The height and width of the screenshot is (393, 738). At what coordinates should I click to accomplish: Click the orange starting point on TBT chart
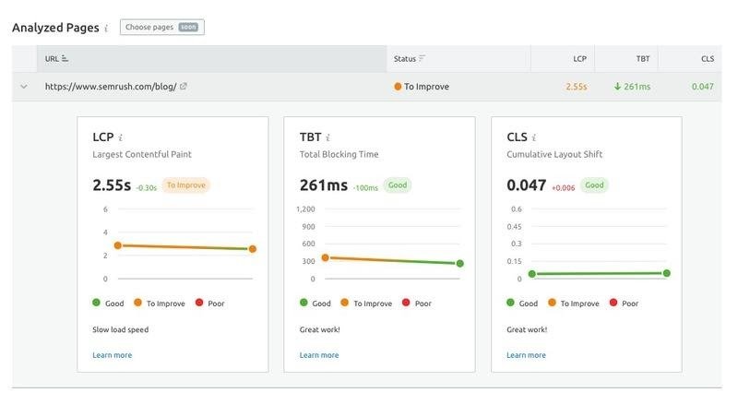pos(326,257)
